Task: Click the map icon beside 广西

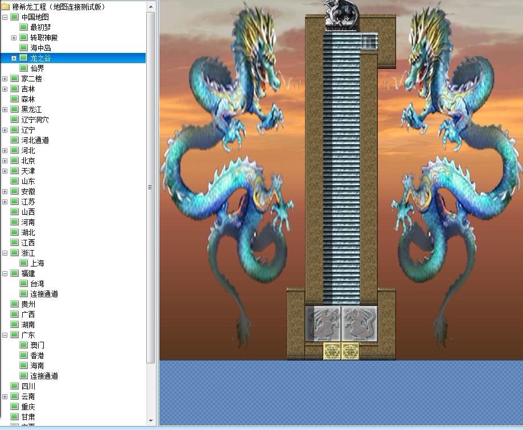Action: coord(14,314)
